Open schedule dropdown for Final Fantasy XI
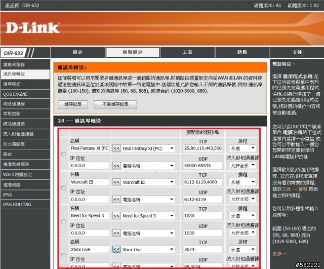The image size is (324, 269). tap(242, 148)
